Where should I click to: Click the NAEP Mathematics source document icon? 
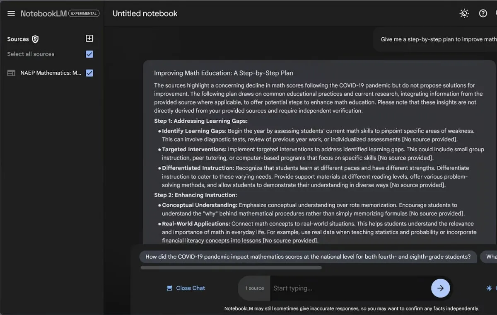pos(11,73)
